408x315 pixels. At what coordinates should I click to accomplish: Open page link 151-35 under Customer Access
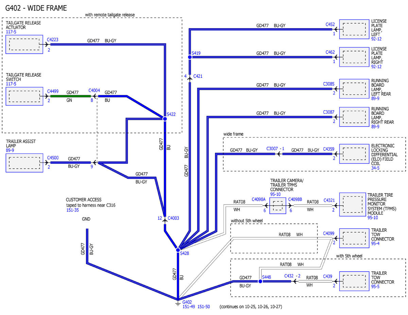pyautogui.click(x=72, y=210)
